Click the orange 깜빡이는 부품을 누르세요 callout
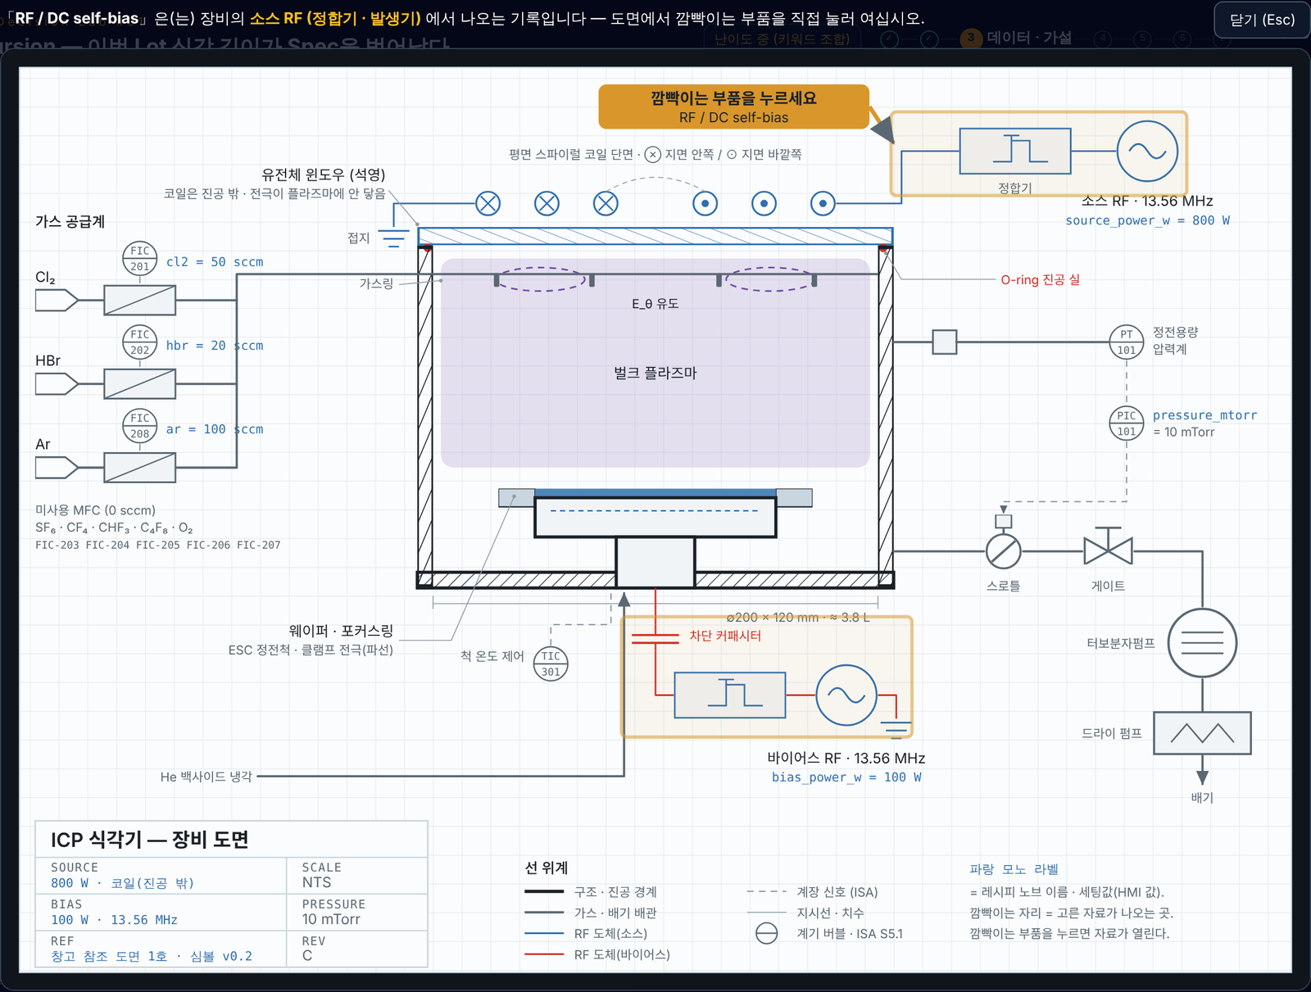Image resolution: width=1311 pixels, height=992 pixels. pyautogui.click(x=733, y=106)
